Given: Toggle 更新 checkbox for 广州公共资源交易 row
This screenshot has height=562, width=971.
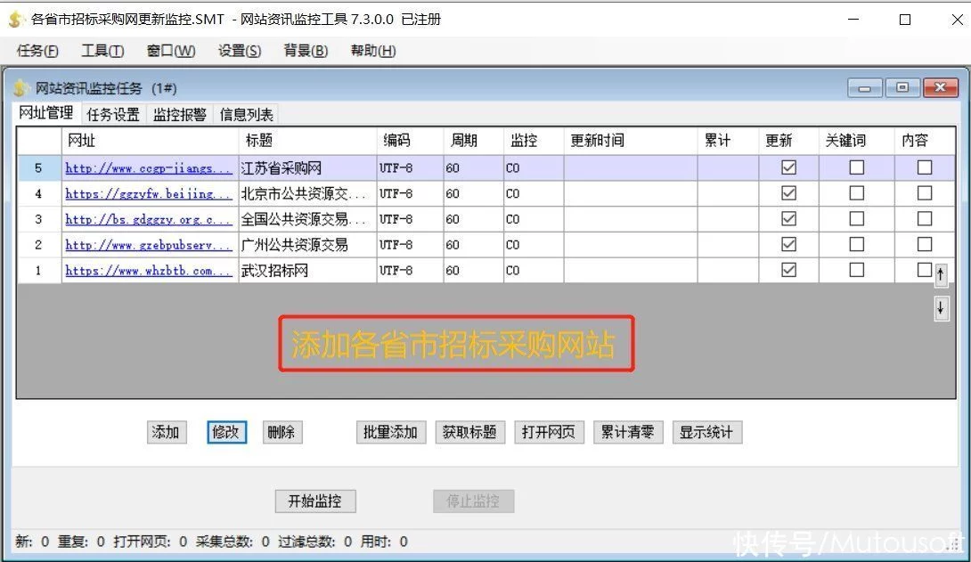Looking at the screenshot, I should point(788,244).
